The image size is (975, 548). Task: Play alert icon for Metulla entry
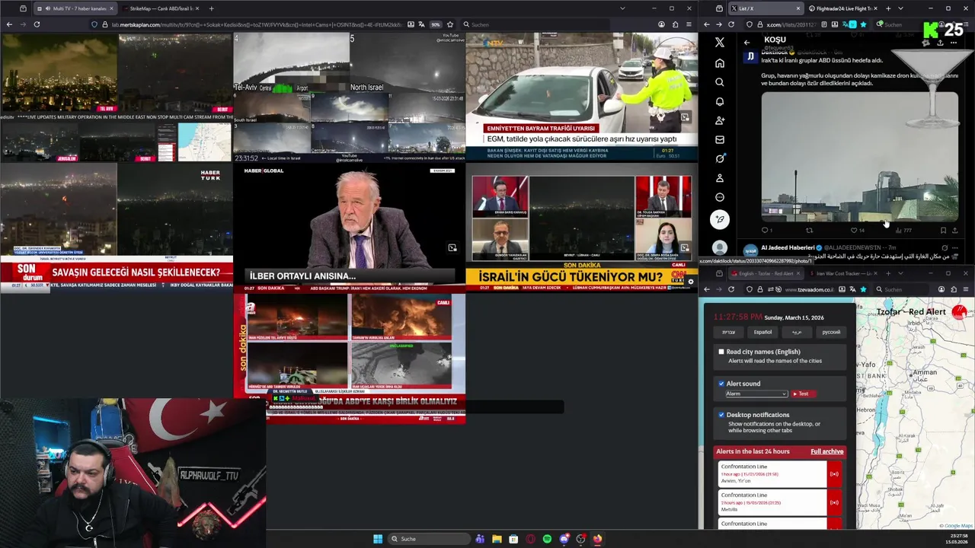834,502
